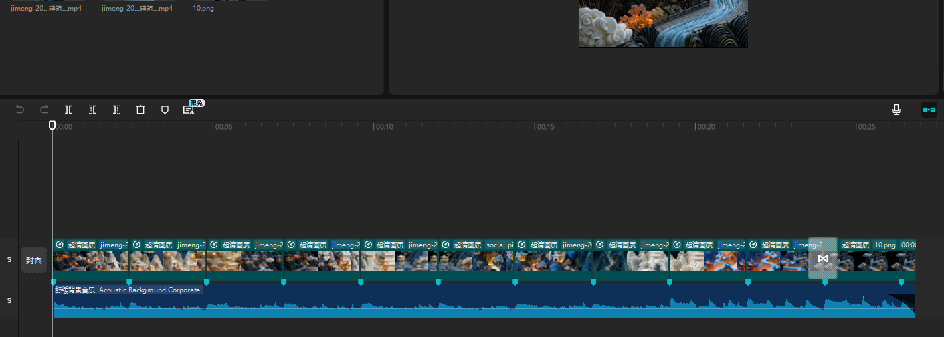Viewport: 944px width, 337px height.
Task: Click the 封面 cover button
Action: tap(34, 260)
